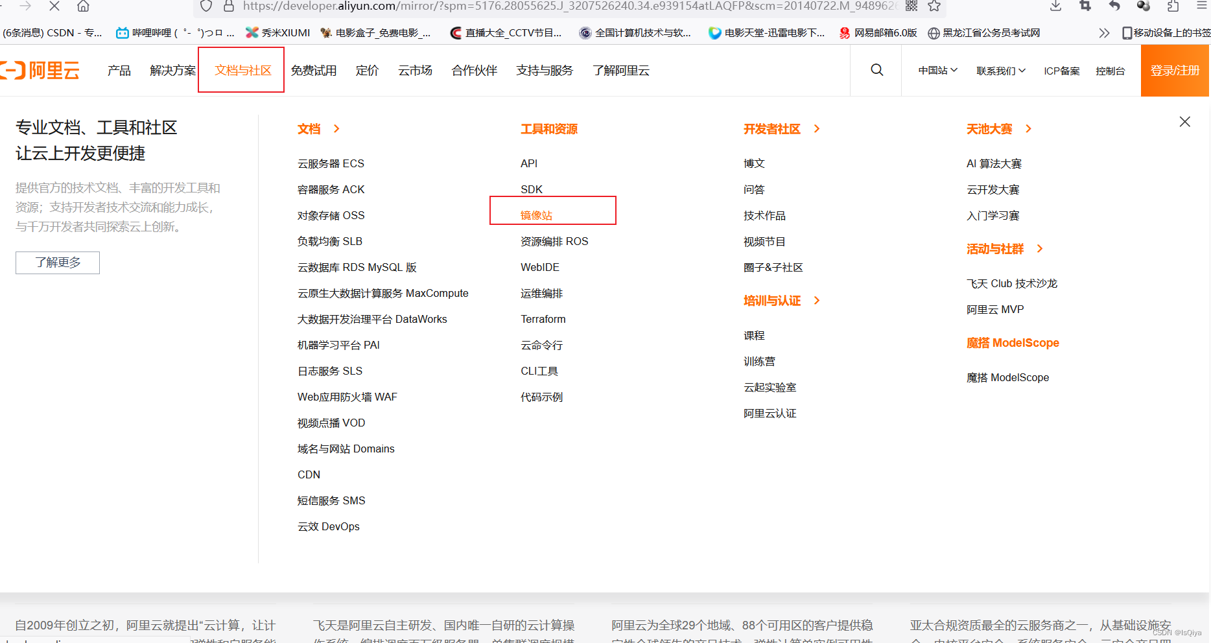Open the 支持与服务 nav item
The image size is (1211, 643).
[x=545, y=71]
